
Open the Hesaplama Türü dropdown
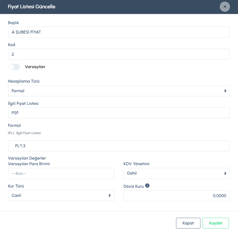pyautogui.click(x=119, y=91)
